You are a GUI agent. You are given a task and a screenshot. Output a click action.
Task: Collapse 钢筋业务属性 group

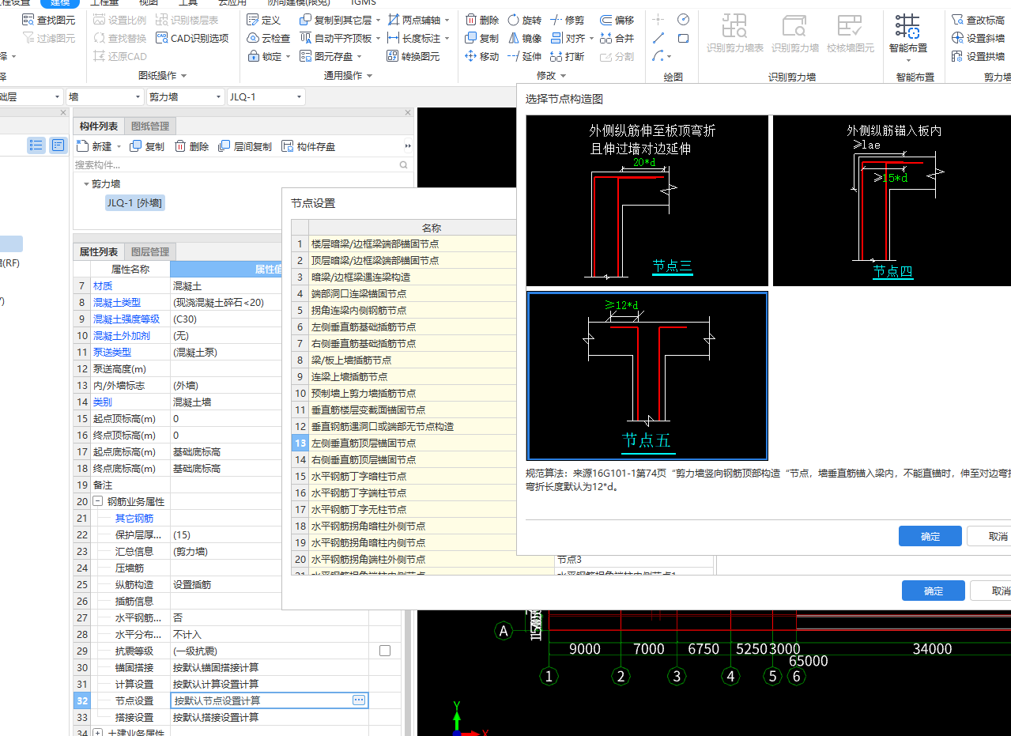coord(97,501)
